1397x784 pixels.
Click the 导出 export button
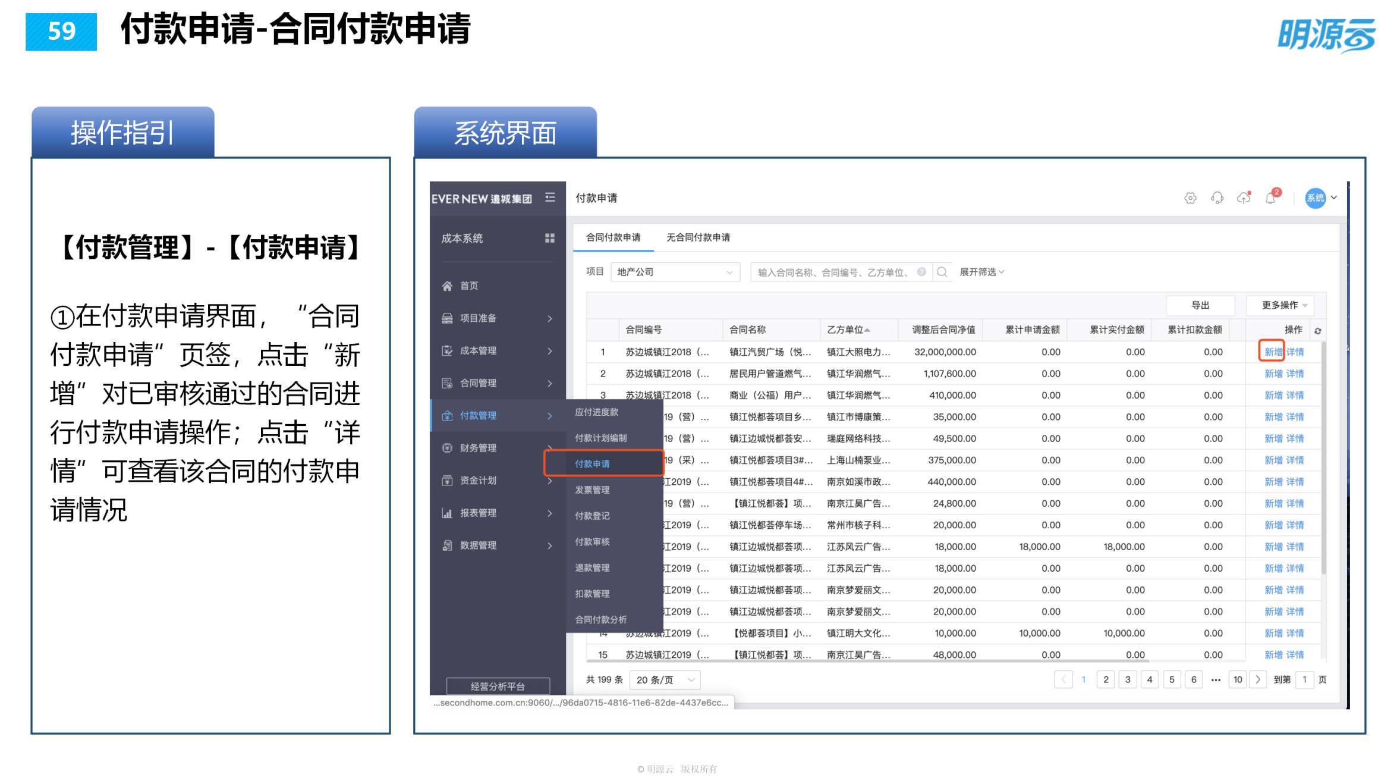pyautogui.click(x=1200, y=305)
